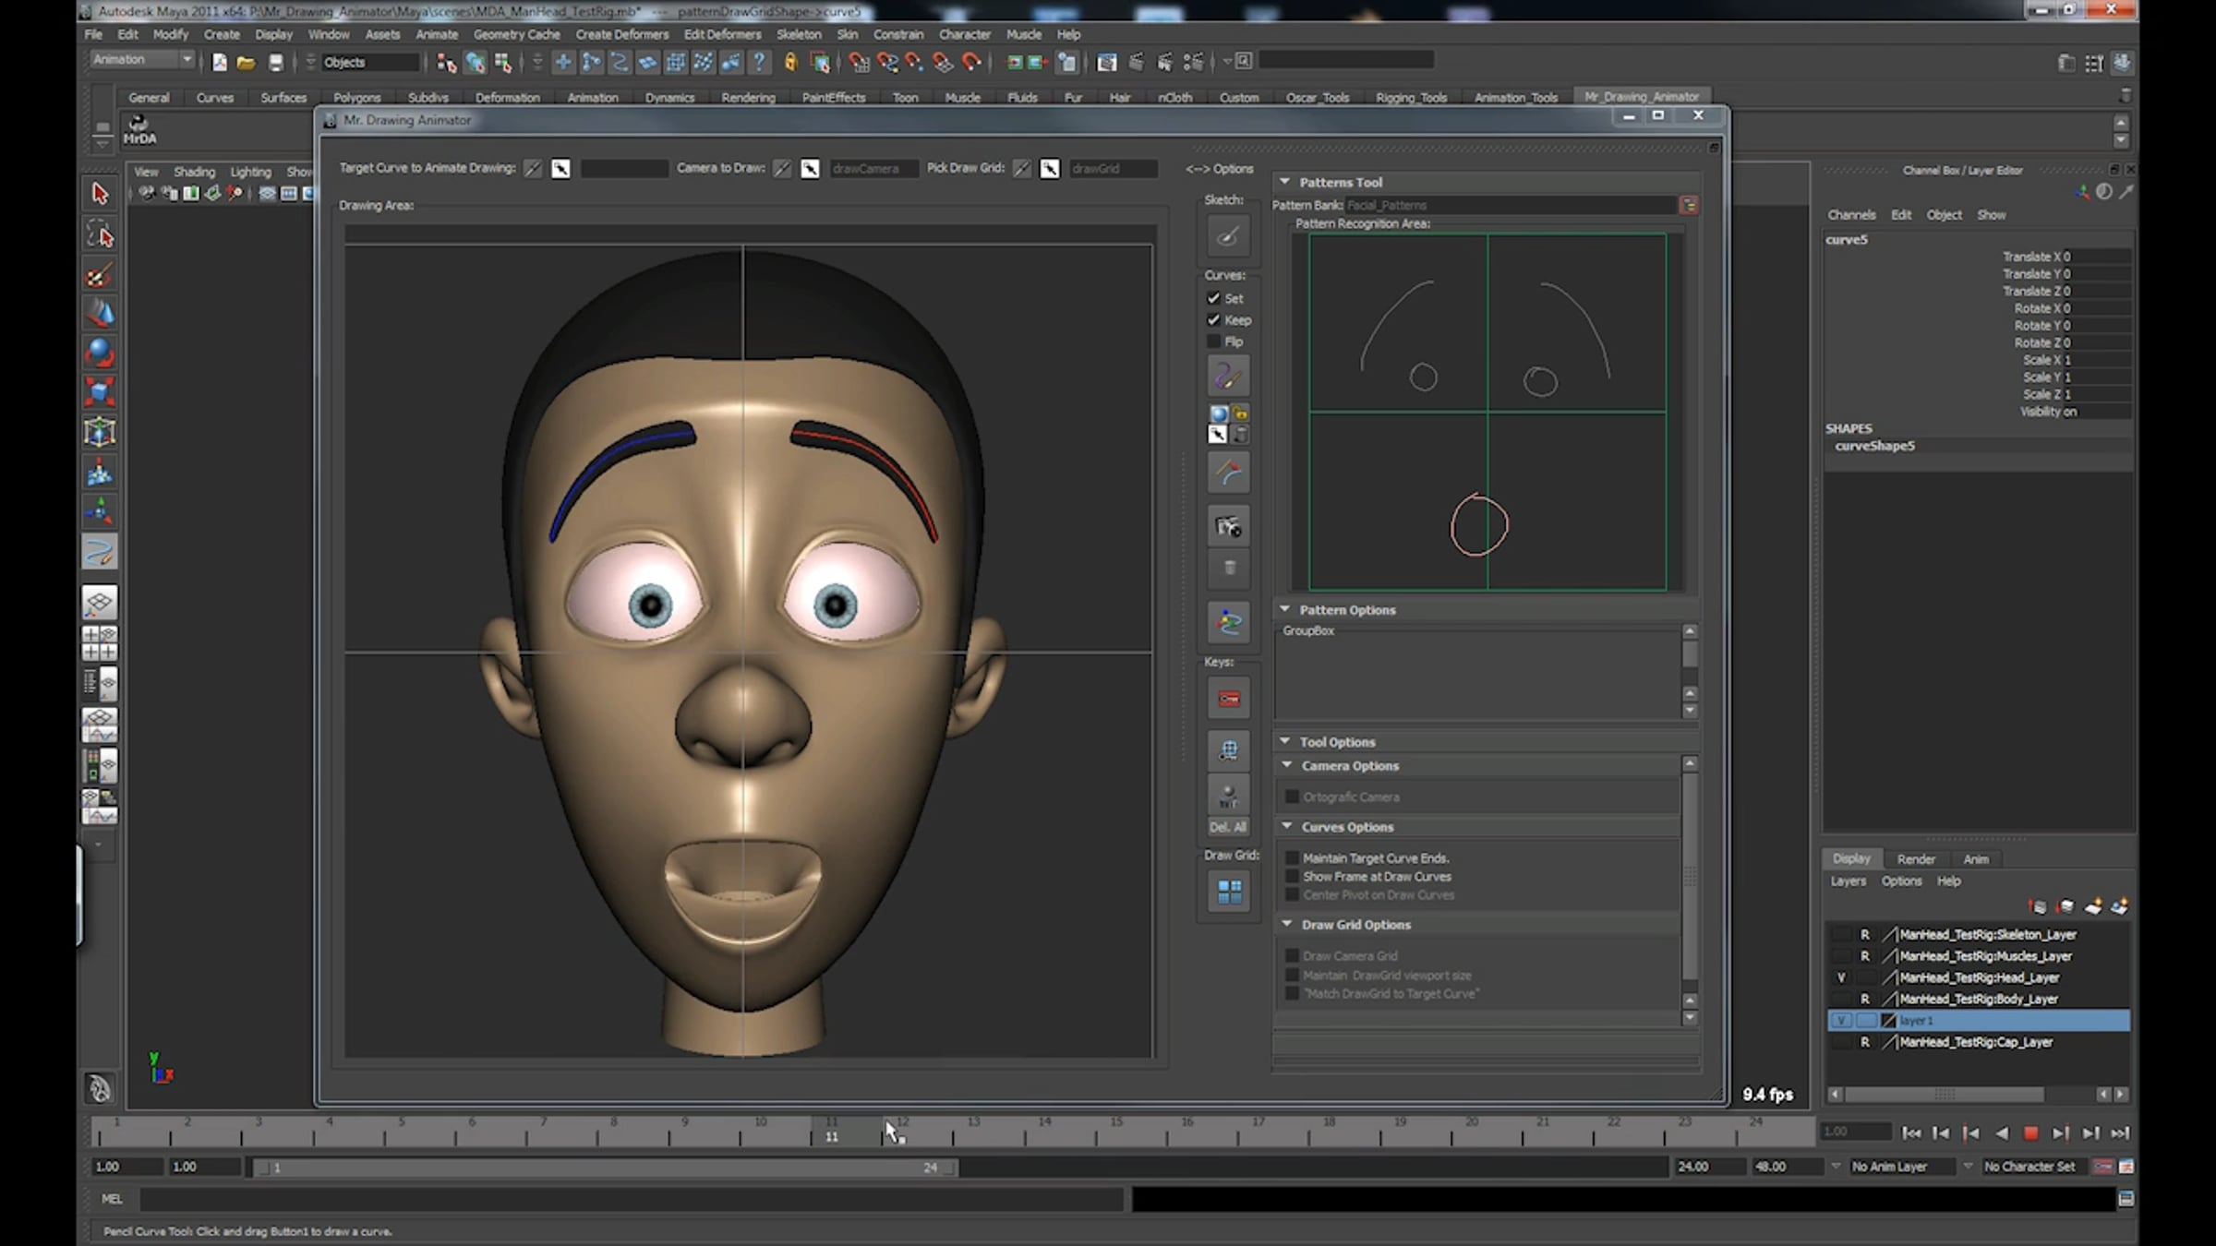
Task: Click the purple curve edit icon
Action: click(1228, 376)
